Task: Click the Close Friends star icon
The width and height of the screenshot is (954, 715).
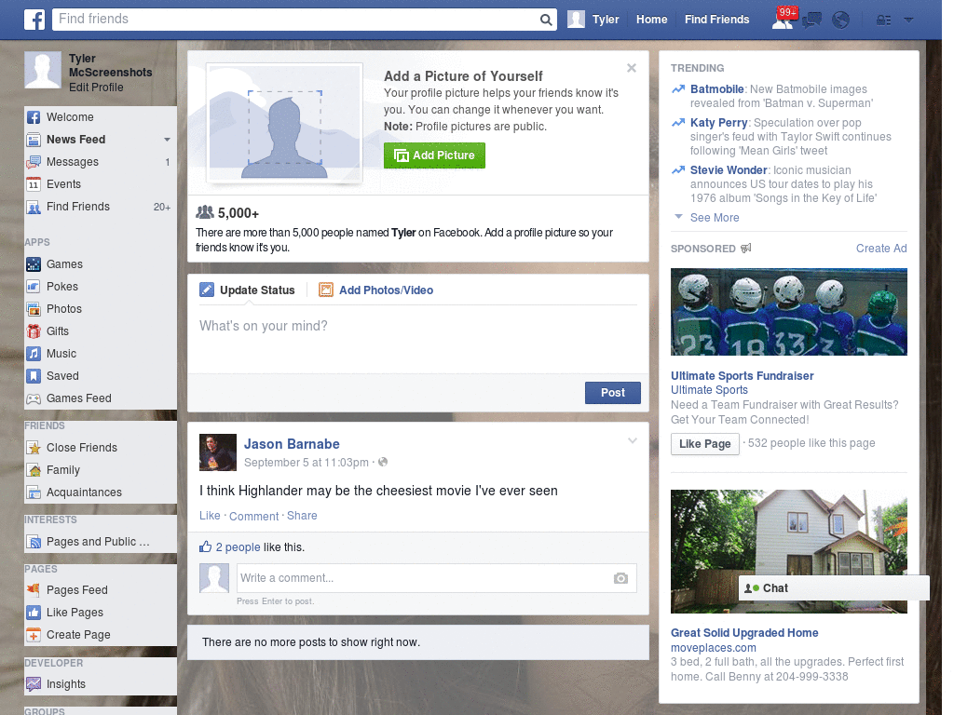Action: coord(34,448)
